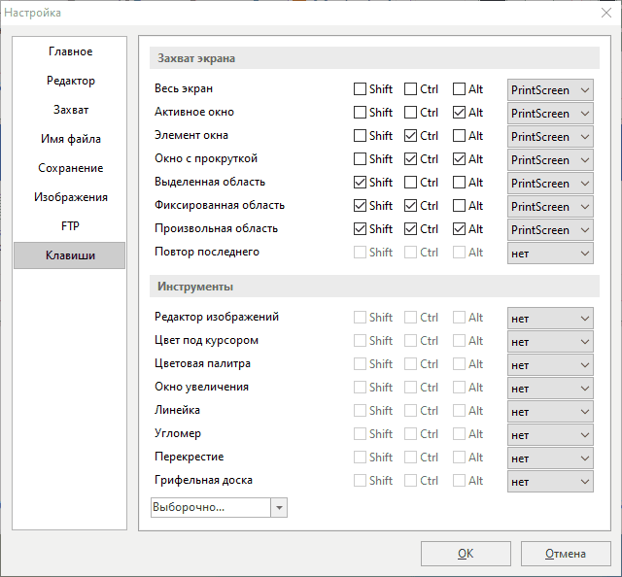This screenshot has height=577, width=622.
Task: Cancel with the Отмена button
Action: pyautogui.click(x=566, y=554)
